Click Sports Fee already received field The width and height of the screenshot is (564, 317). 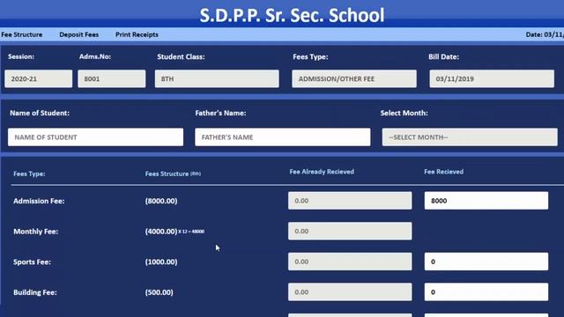[350, 262]
